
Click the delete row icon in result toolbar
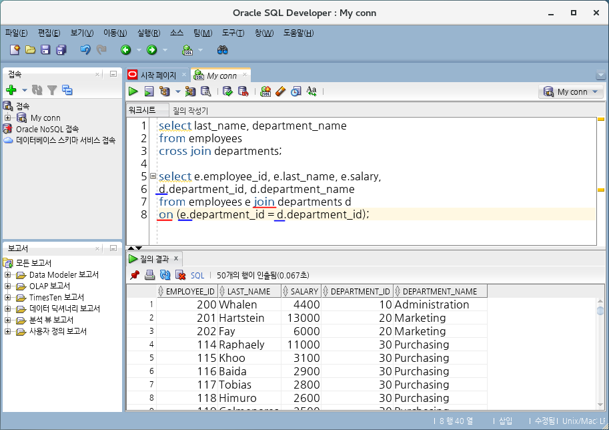click(180, 275)
